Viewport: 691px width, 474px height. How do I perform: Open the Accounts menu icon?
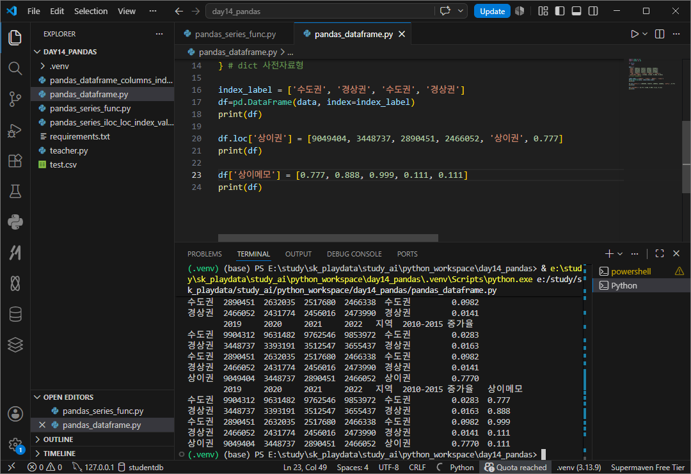click(15, 414)
